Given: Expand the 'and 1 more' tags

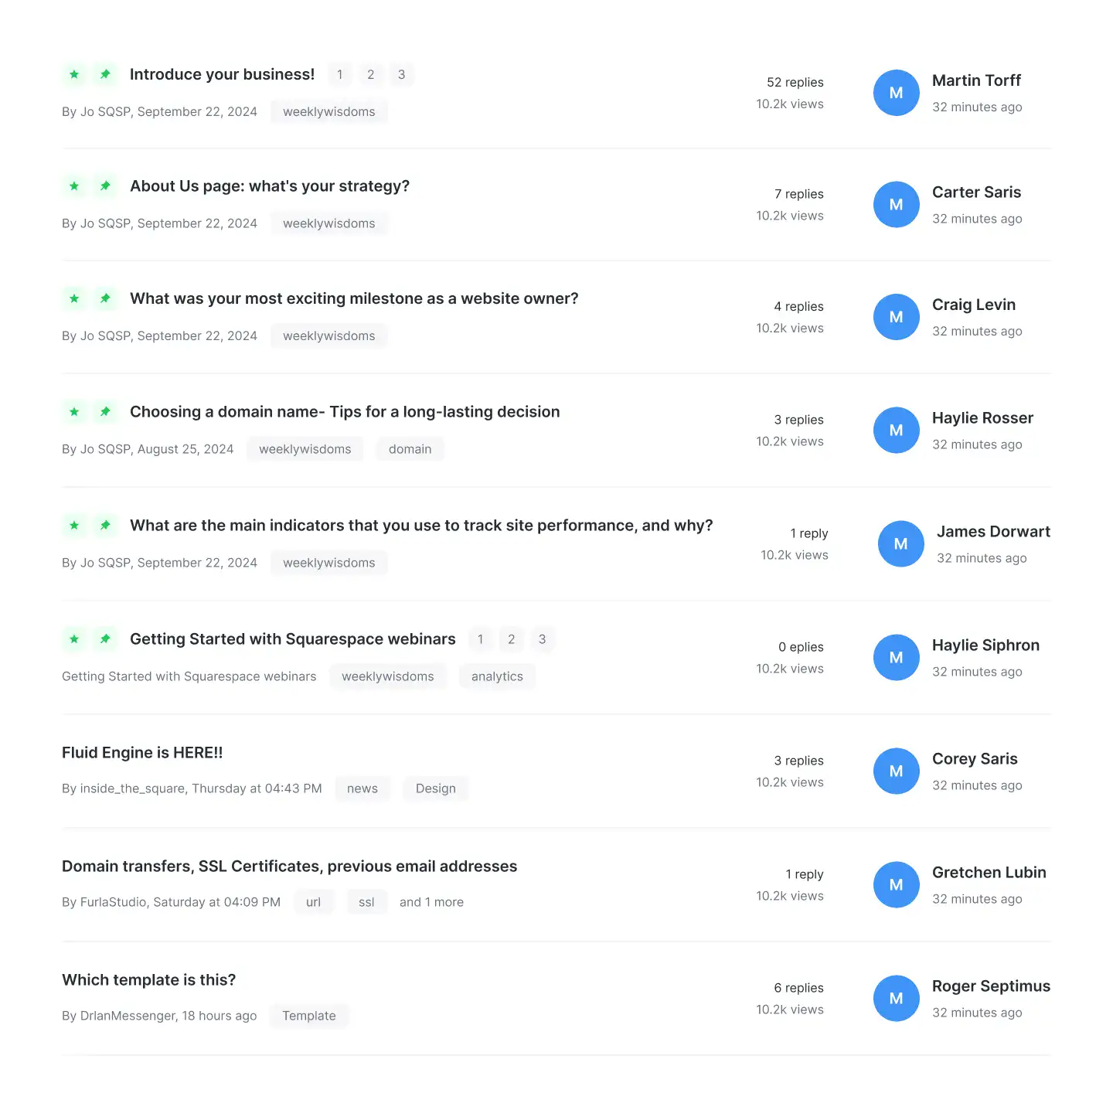Looking at the screenshot, I should (431, 902).
